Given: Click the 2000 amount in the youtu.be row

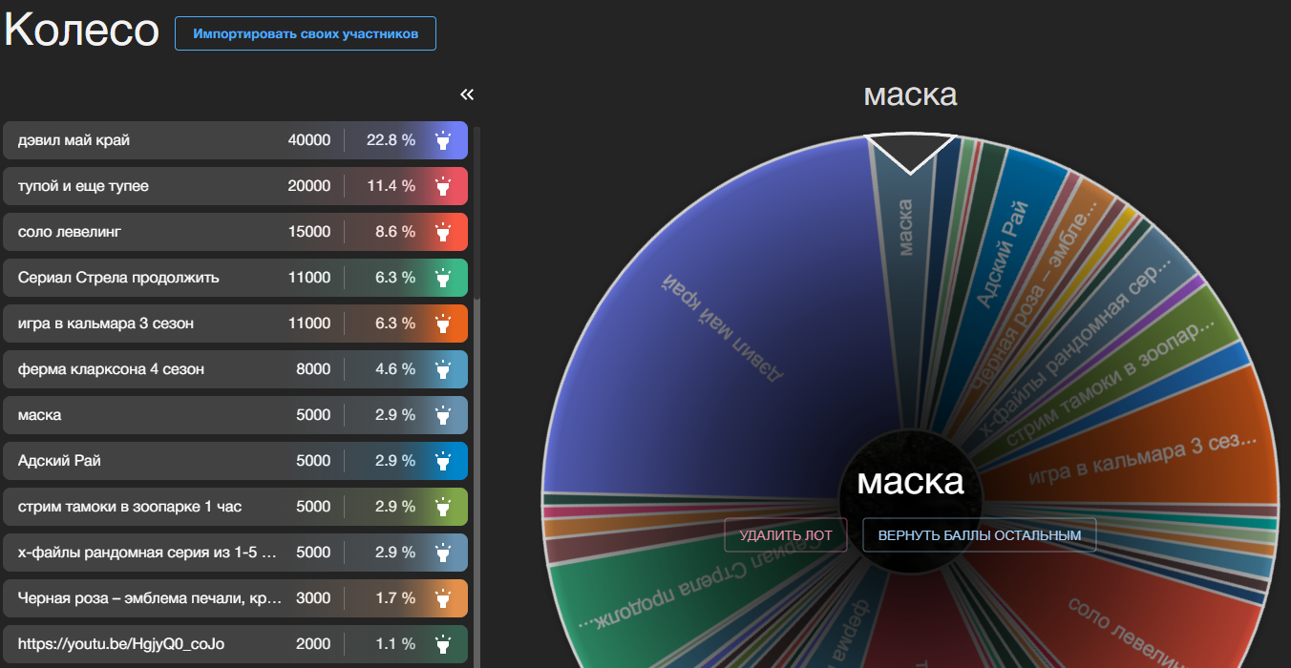Looking at the screenshot, I should [313, 644].
